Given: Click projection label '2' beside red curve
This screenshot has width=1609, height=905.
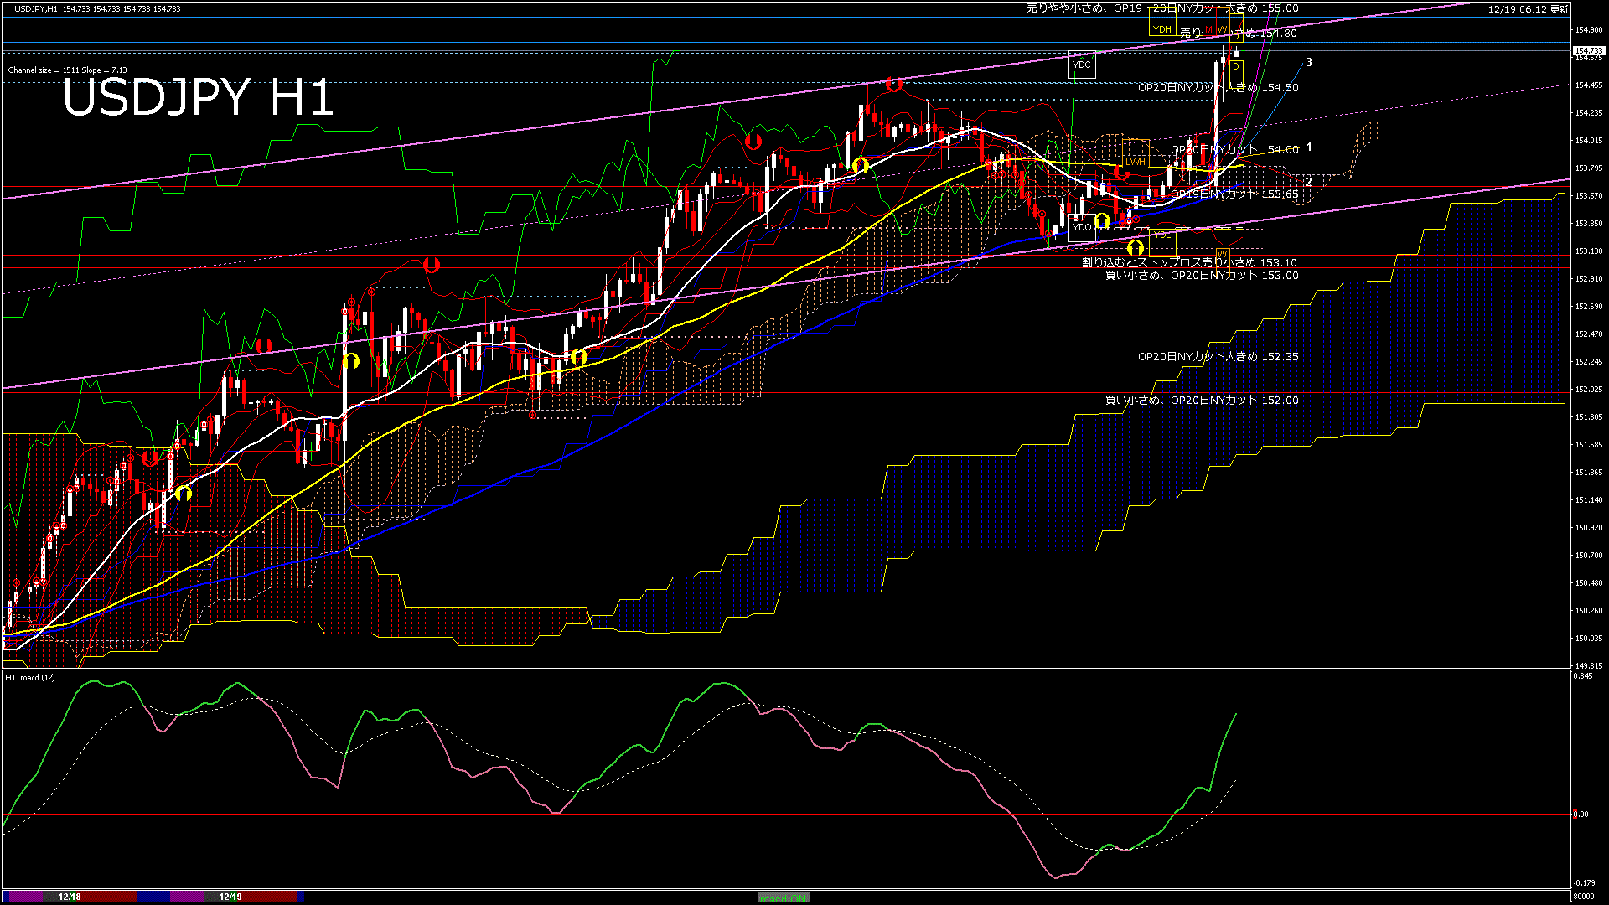Looking at the screenshot, I should 1309,181.
